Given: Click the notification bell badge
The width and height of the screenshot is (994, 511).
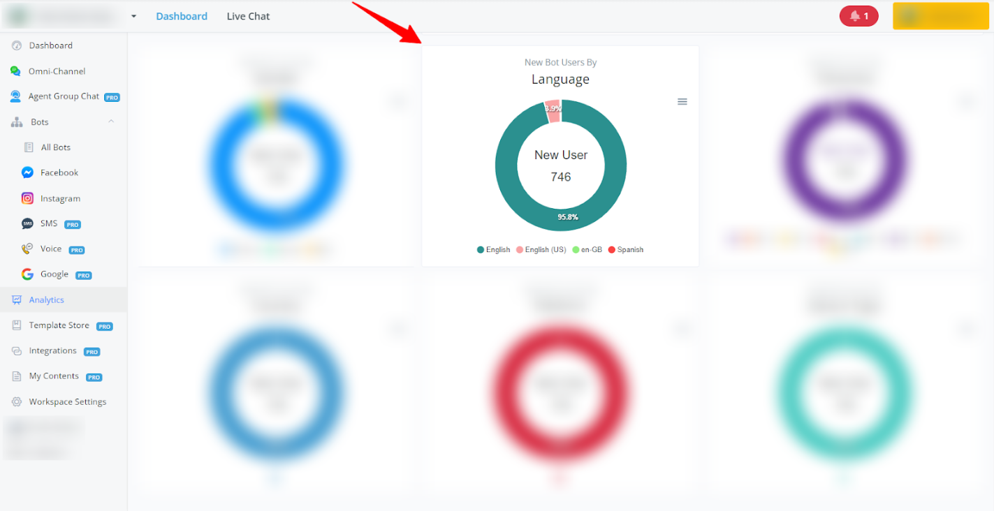Looking at the screenshot, I should pyautogui.click(x=858, y=16).
